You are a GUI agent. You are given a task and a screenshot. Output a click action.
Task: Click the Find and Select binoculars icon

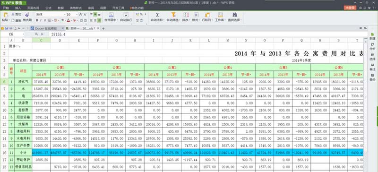click(234, 15)
